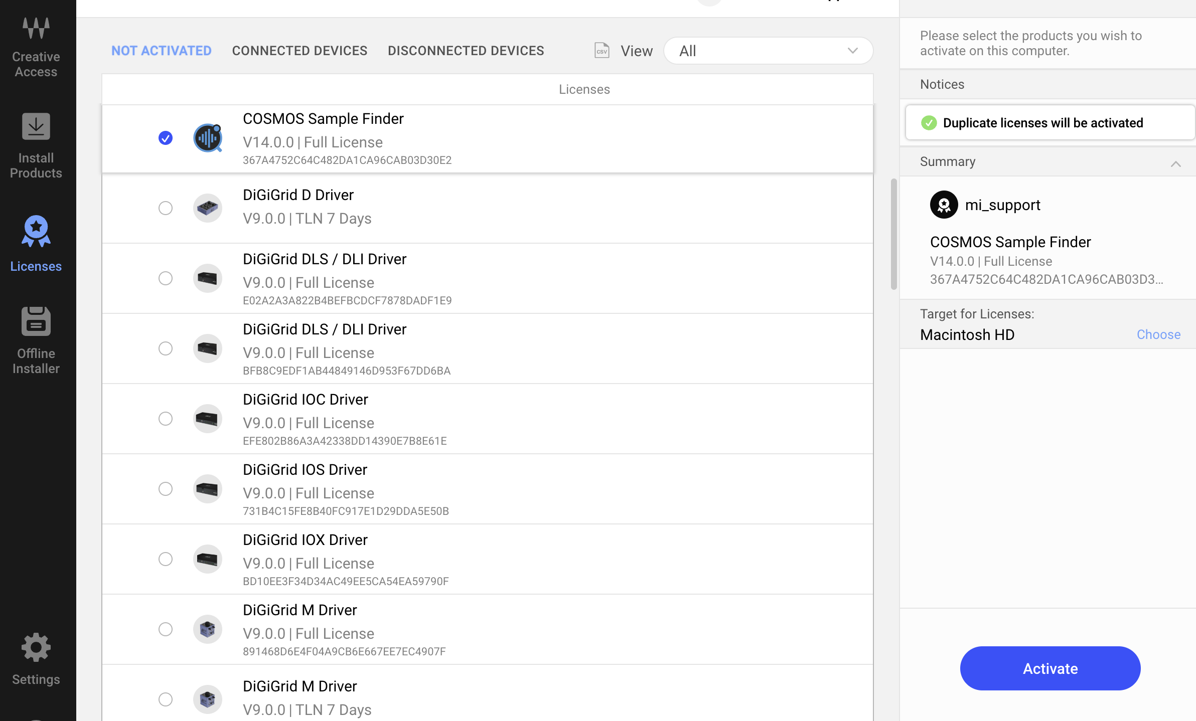The height and width of the screenshot is (721, 1196).
Task: Go to Install Products in sidebar
Action: 36,145
